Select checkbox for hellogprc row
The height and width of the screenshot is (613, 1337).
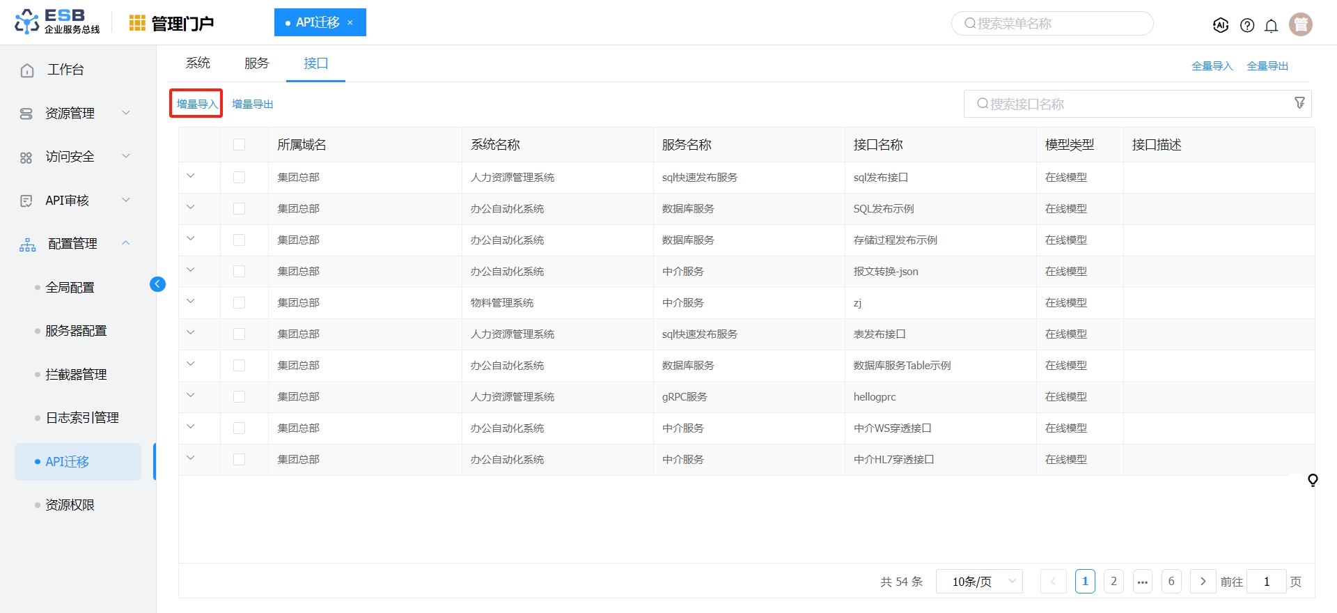(239, 397)
